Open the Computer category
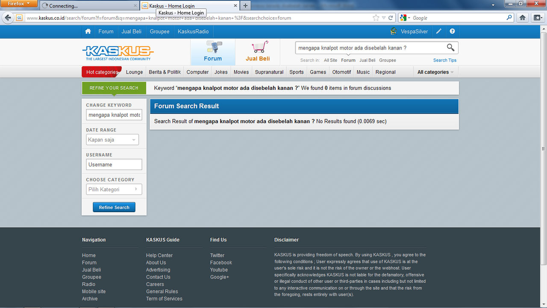The image size is (547, 308). tap(198, 72)
